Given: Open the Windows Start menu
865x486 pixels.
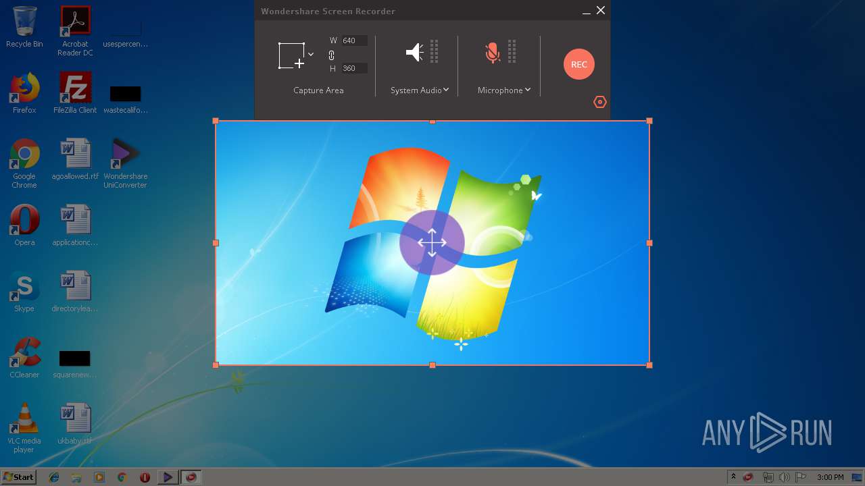Looking at the screenshot, I should tap(18, 477).
